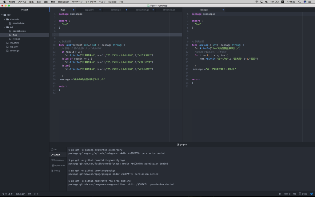The image size is (315, 197).
Task: Click the Wi-Fi icon in the menu bar
Action: [x=257, y=2]
